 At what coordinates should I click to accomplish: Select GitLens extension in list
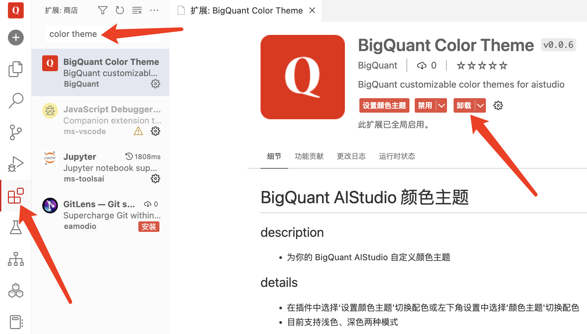100,215
